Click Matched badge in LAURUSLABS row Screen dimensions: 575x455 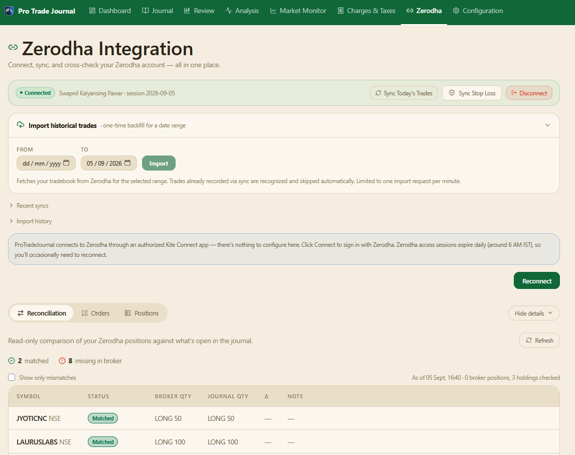point(103,442)
